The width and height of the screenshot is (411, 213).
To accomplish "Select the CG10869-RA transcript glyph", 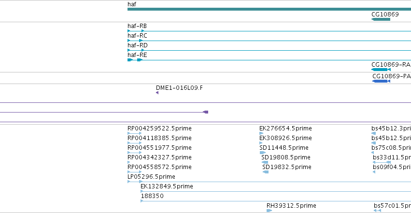I will tap(381, 70).
